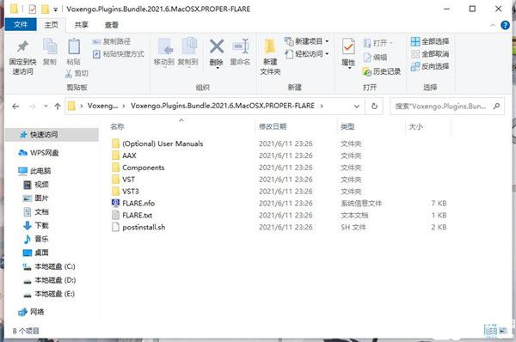The width and height of the screenshot is (516, 342).
Task: Switch to Share (共享) ribbon tab
Action: pos(82,25)
